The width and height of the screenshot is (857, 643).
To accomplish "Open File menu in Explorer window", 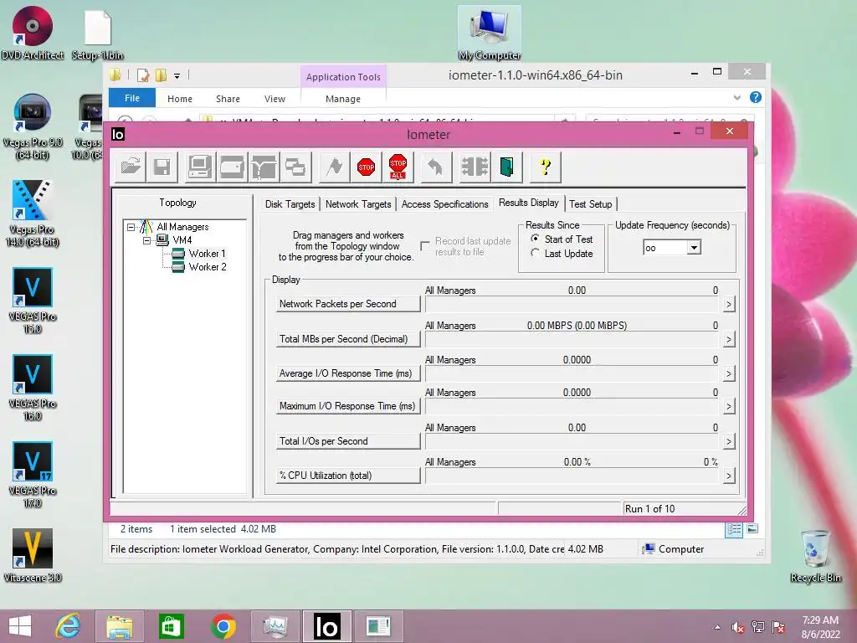I will pos(131,98).
